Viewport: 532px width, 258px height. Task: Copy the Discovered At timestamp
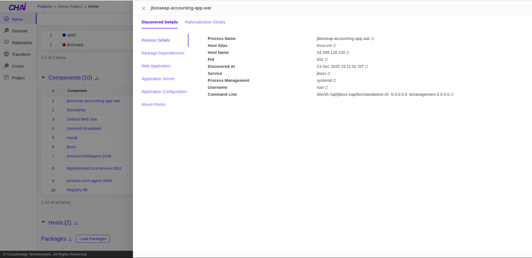click(x=367, y=67)
